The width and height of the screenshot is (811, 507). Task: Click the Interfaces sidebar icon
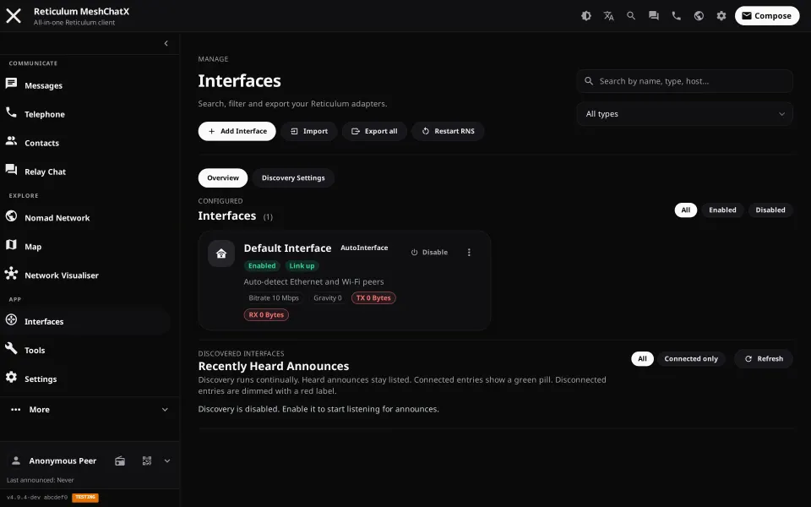coord(11,319)
